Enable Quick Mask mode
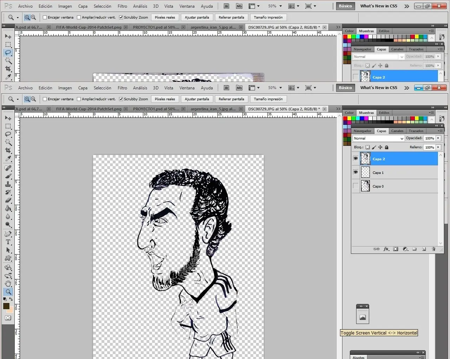Image resolution: width=451 pixels, height=359 pixels. click(8, 318)
